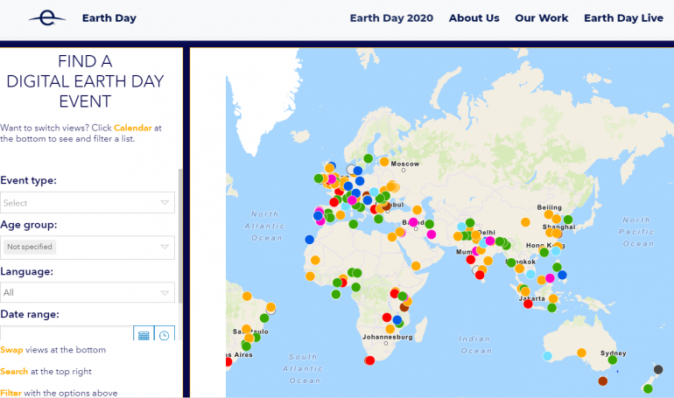
Task: Click the Sydney city label on the map
Action: pyautogui.click(x=614, y=353)
